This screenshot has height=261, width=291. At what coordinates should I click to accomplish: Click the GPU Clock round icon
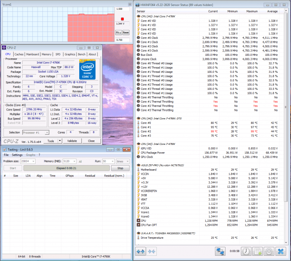click(x=139, y=157)
